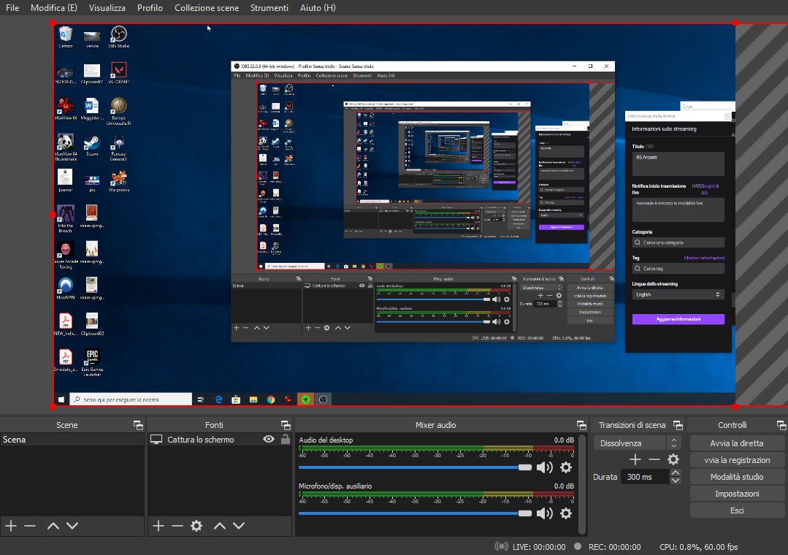
Task: Open transition properties gear in Transizioni di scena
Action: coord(673,459)
